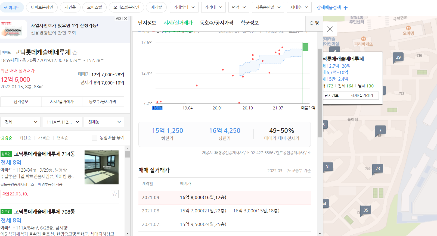Enable the 오피스텔 filter chip
The height and width of the screenshot is (236, 437).
click(95, 7)
